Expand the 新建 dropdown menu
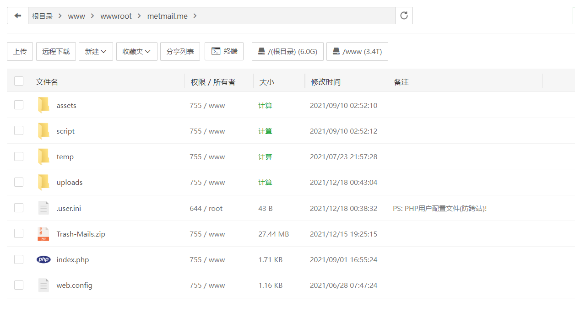Image resolution: width=575 pixels, height=318 pixels. click(x=96, y=51)
